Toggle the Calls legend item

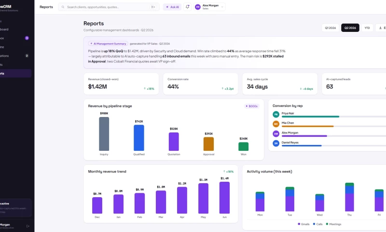point(318,224)
